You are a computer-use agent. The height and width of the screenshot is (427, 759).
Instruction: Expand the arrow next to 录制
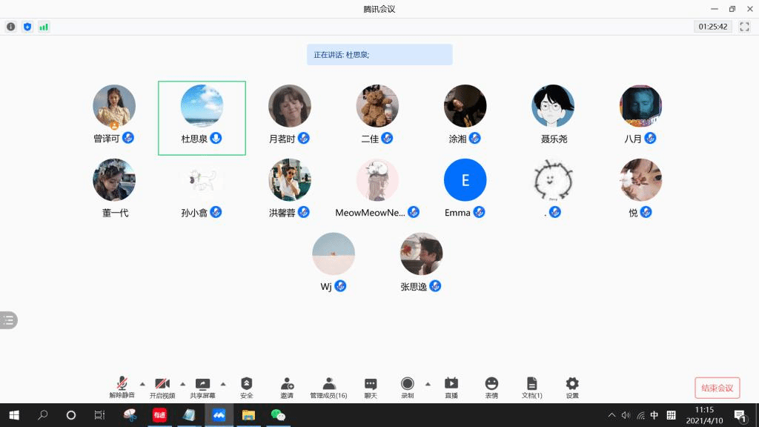(428, 383)
